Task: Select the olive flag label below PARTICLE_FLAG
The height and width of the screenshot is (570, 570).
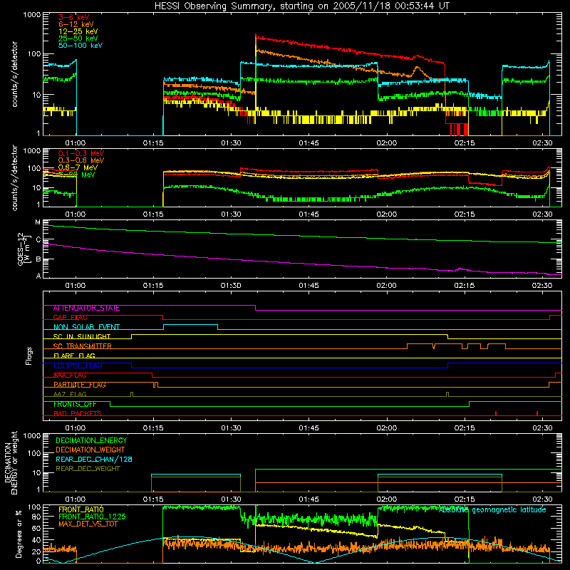Action: click(x=70, y=395)
